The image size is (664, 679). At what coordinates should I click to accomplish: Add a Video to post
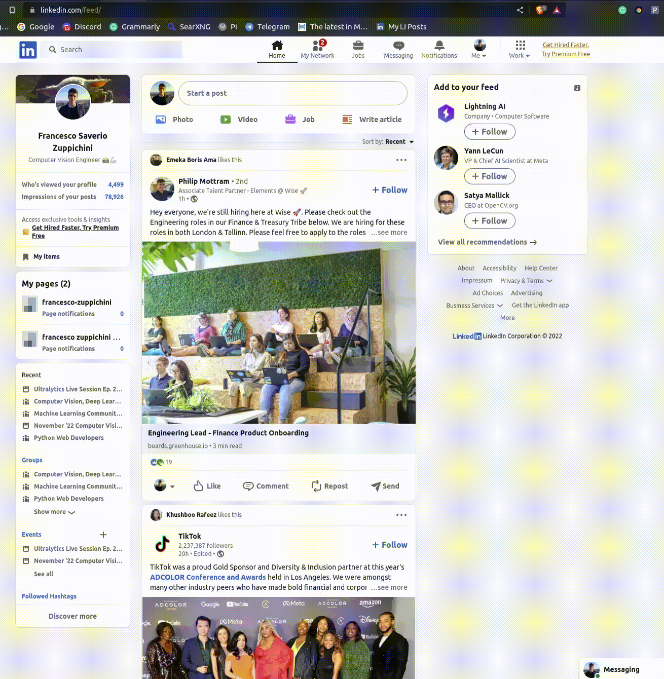239,120
